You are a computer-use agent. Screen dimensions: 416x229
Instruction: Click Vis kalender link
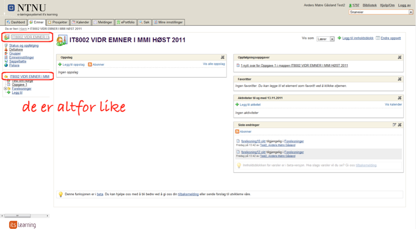pyautogui.click(x=393, y=104)
